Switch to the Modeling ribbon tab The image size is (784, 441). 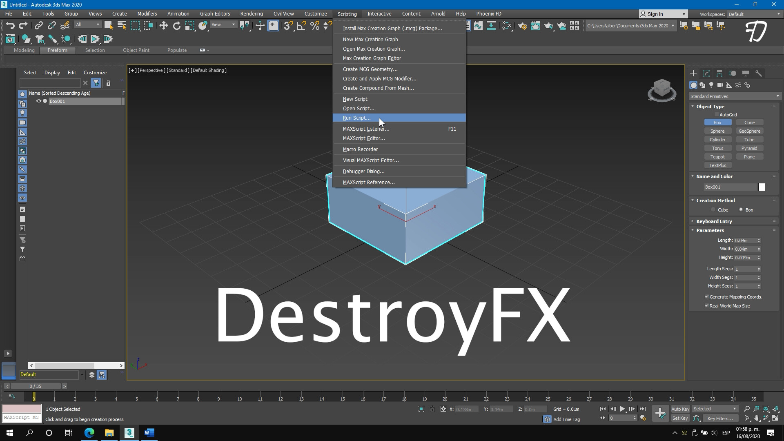pyautogui.click(x=23, y=50)
